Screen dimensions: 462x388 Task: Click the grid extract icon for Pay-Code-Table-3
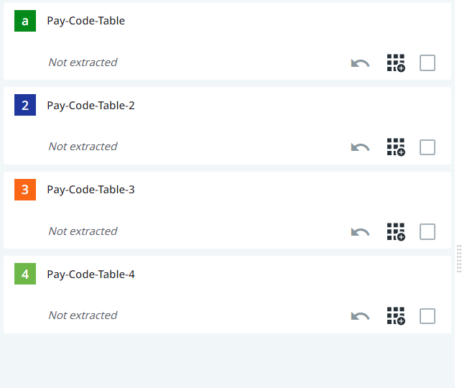396,232
